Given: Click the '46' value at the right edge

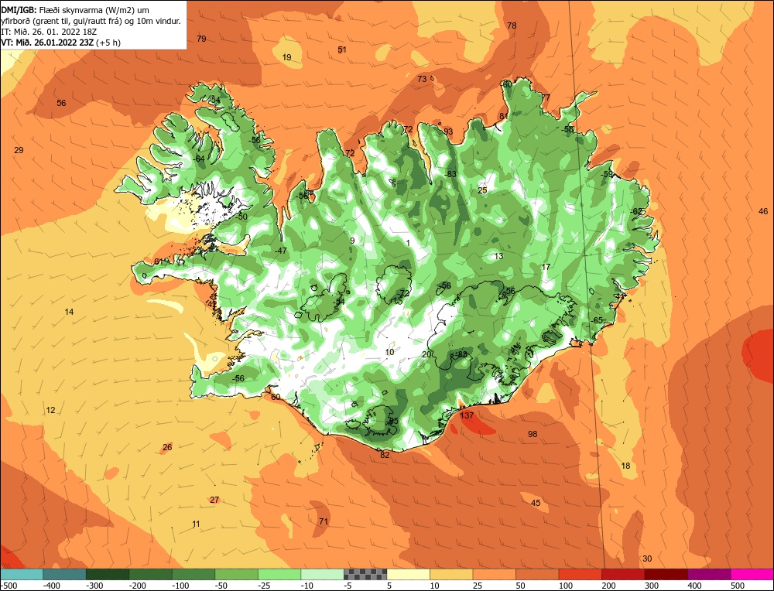Looking at the screenshot, I should [763, 211].
